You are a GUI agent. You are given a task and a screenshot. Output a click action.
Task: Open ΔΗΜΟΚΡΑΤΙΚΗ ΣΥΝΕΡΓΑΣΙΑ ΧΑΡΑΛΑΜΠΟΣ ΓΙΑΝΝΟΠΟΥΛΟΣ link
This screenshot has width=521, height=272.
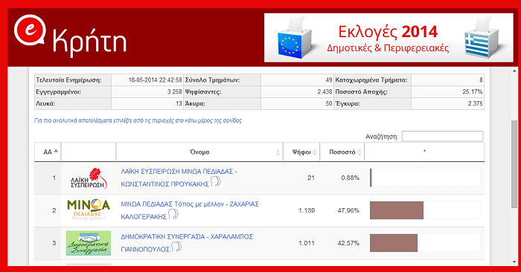(187, 243)
